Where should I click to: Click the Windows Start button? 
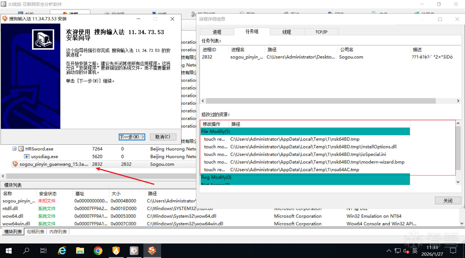tap(9, 250)
